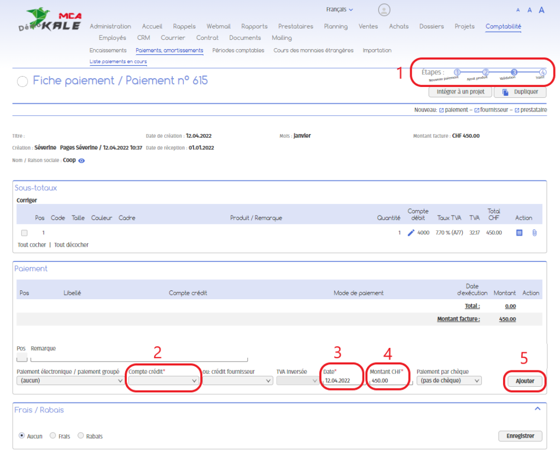
Task: Open the Ventes menu
Action: 368,26
